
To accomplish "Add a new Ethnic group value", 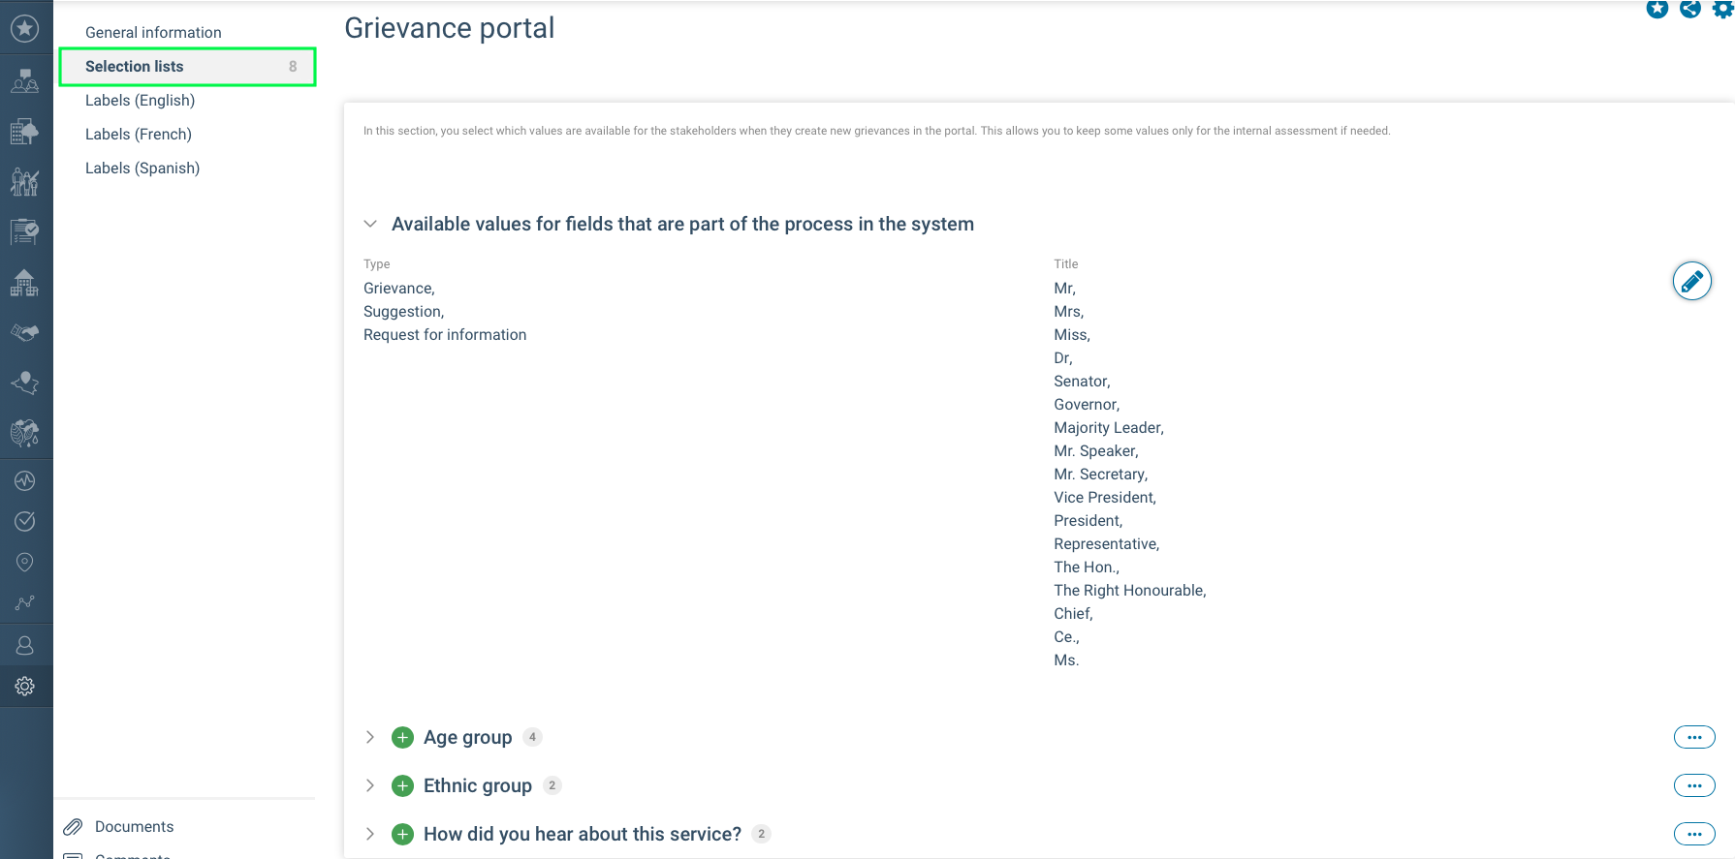I will 402,785.
